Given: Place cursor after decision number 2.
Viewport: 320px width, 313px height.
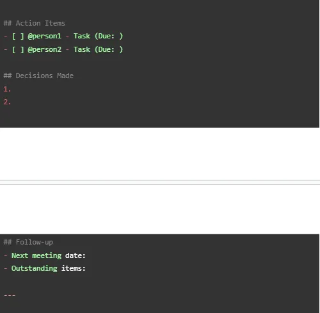Looking at the screenshot, I should pyautogui.click(x=12, y=102).
